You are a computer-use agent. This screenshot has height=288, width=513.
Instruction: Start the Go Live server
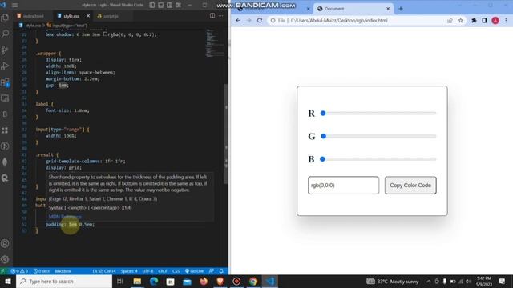pos(194,271)
